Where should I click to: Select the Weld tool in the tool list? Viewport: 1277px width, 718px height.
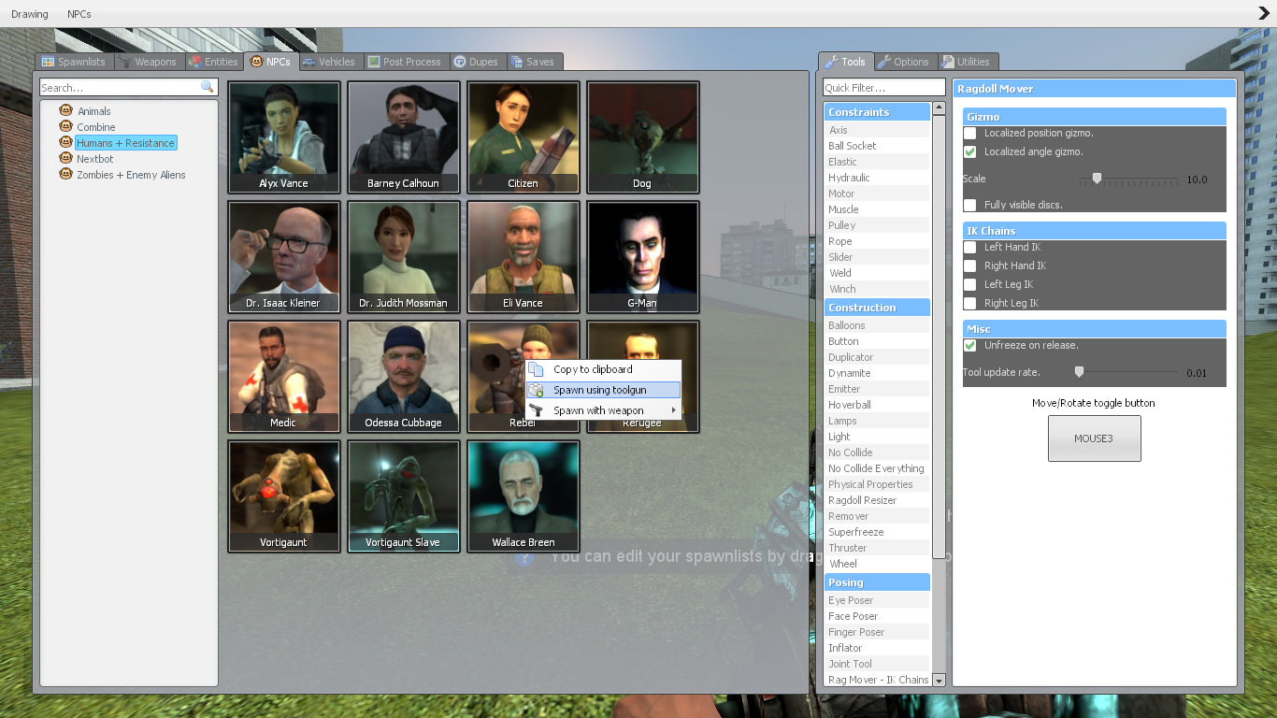(877, 273)
